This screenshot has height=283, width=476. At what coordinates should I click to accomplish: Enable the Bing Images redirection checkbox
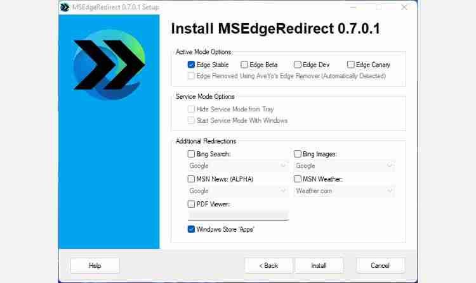(x=298, y=154)
